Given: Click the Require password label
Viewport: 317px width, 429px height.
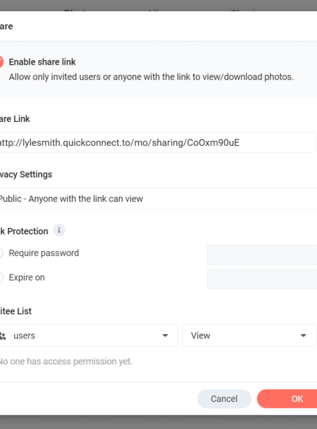Looking at the screenshot, I should click(x=44, y=253).
